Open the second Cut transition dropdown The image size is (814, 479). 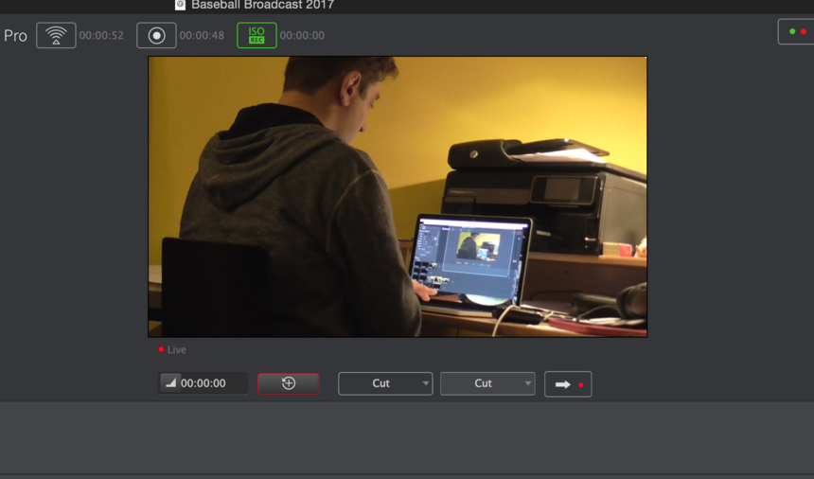[x=487, y=383]
